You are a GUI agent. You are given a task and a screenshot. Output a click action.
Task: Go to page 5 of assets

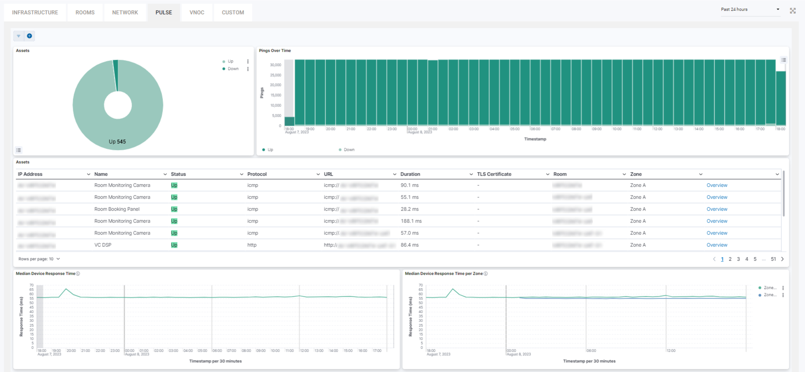click(755, 259)
